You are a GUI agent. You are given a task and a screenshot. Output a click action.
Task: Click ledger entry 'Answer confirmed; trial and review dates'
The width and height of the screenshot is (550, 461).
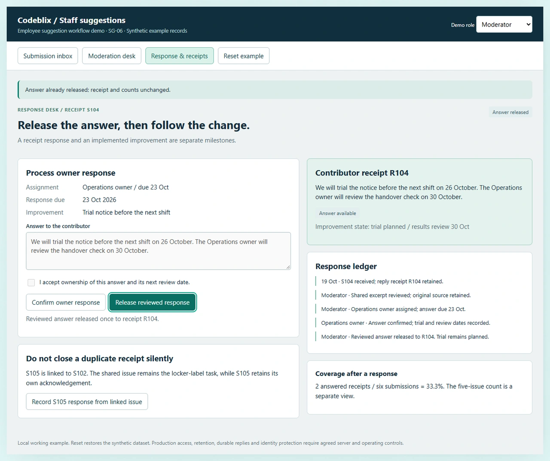[x=406, y=323]
